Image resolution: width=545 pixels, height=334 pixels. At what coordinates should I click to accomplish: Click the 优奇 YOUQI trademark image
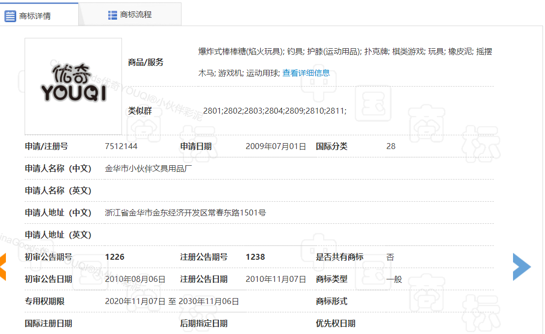[x=73, y=86]
